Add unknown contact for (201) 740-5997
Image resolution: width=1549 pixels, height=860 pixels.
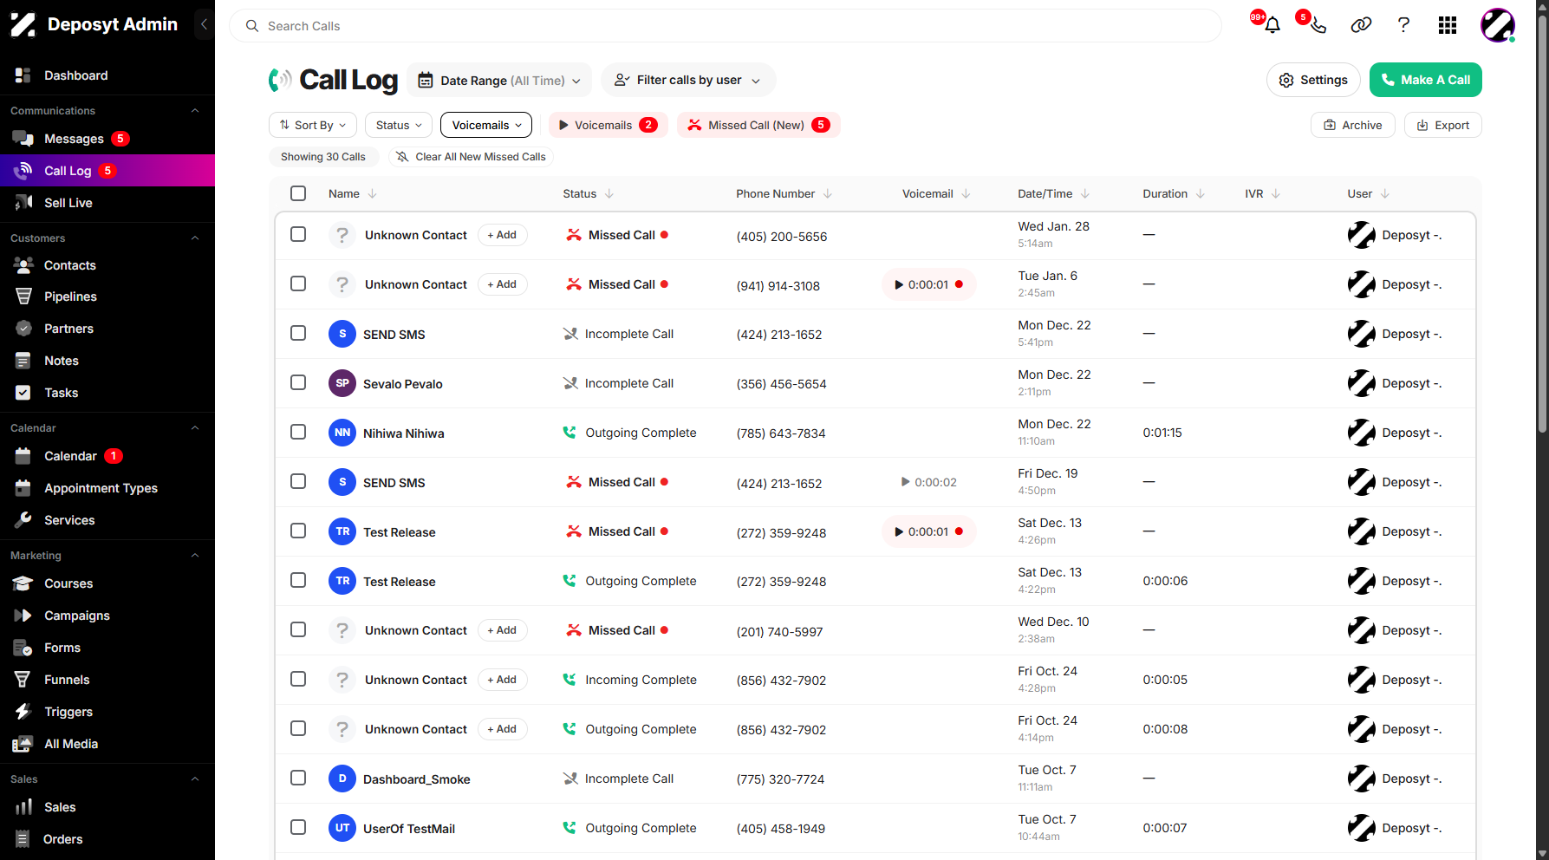click(x=502, y=630)
